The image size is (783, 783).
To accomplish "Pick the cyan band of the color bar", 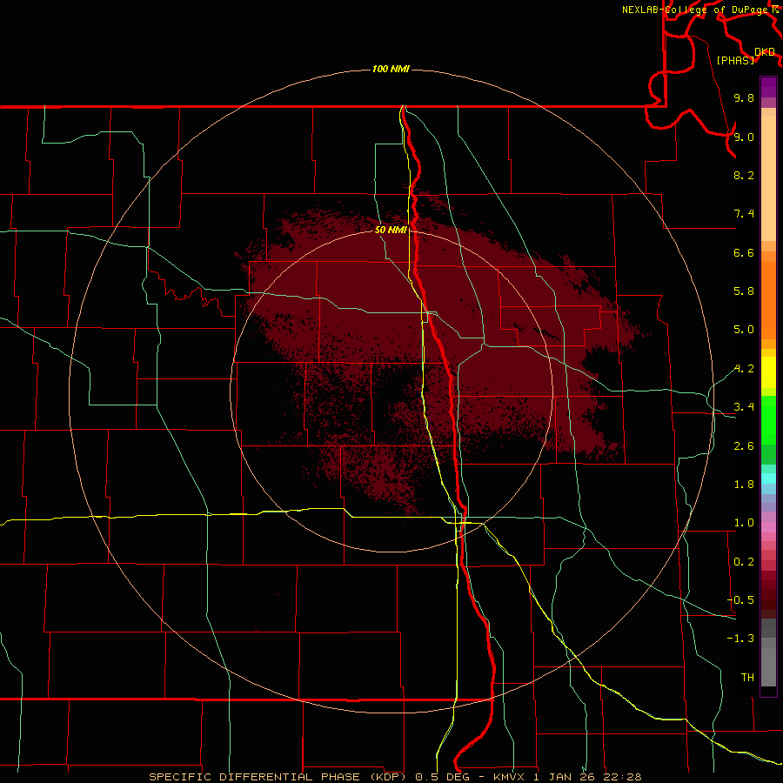I will point(768,478).
